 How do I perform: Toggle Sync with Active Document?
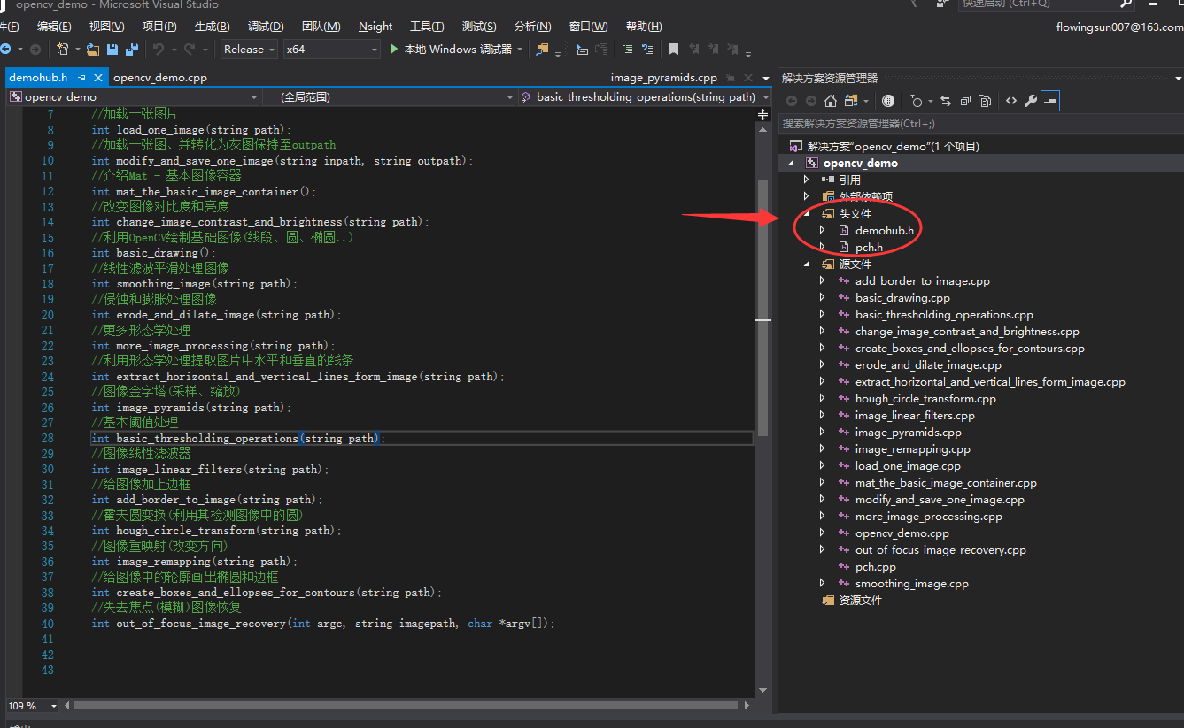coord(945,101)
